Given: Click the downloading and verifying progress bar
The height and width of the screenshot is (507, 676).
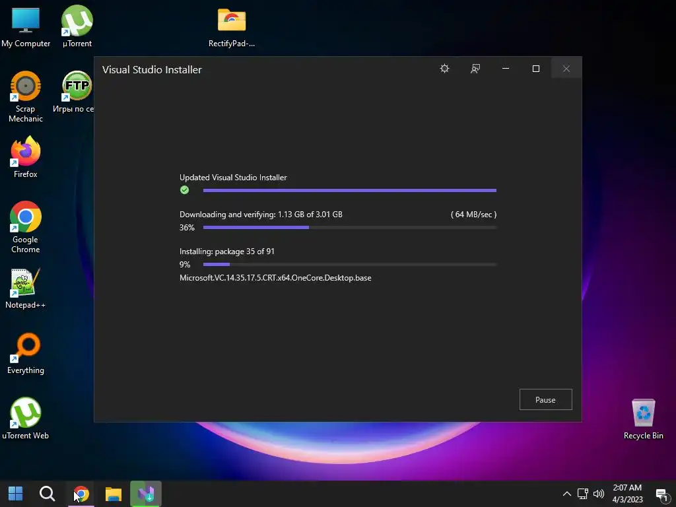Looking at the screenshot, I should point(350,227).
